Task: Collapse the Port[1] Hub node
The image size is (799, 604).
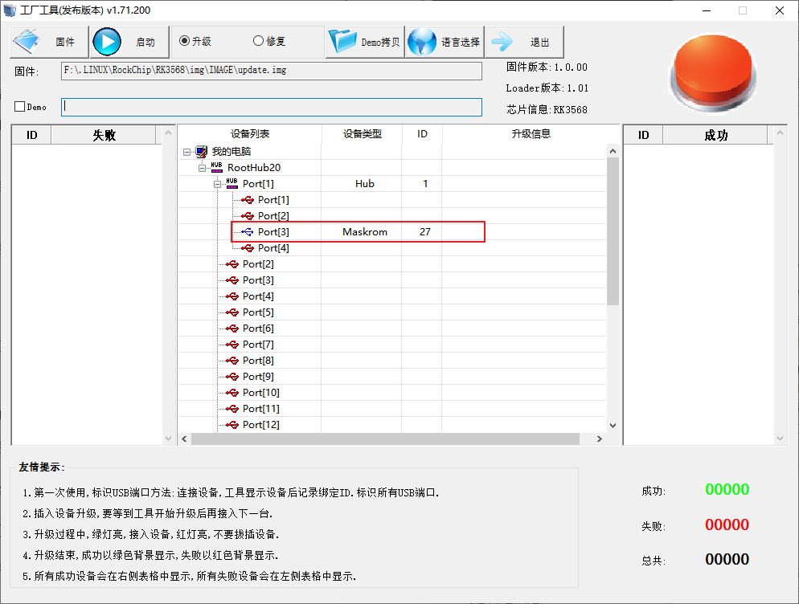Action: 217,184
